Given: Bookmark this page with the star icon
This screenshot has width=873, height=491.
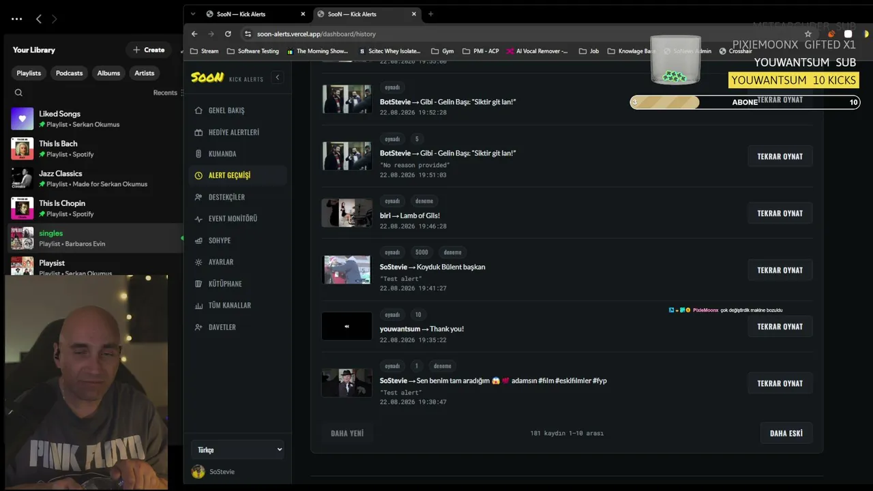Looking at the screenshot, I should click(808, 33).
